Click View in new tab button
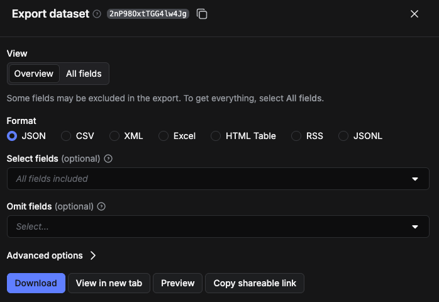Viewport: 439px width, 302px height. (109, 283)
